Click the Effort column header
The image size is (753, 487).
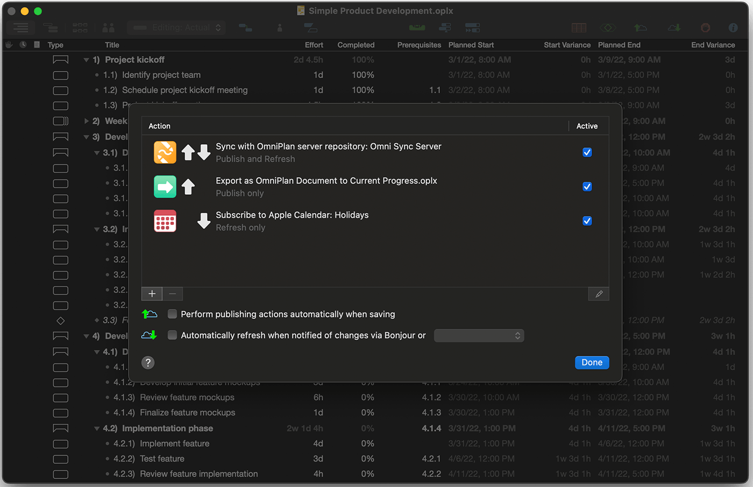314,45
